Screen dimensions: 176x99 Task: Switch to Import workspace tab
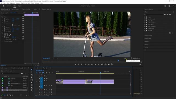coord(9,6)
